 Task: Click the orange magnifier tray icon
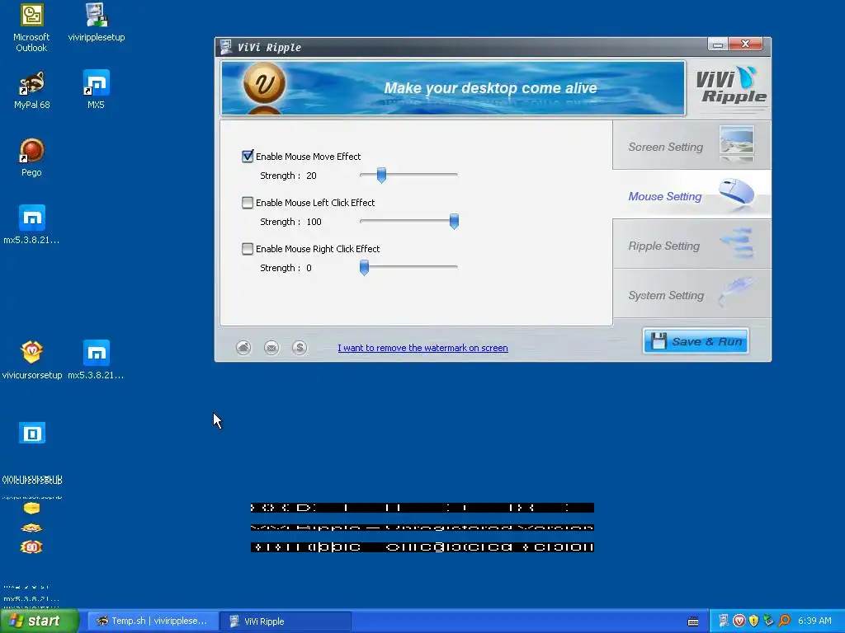(x=784, y=621)
